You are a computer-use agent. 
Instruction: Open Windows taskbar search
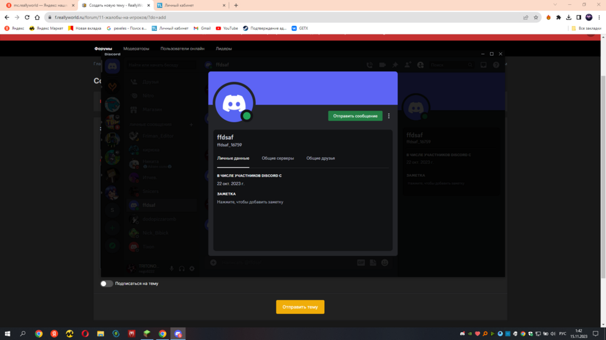pos(23,333)
